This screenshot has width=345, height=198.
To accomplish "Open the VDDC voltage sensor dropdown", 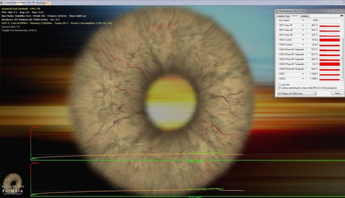I will [303, 74].
